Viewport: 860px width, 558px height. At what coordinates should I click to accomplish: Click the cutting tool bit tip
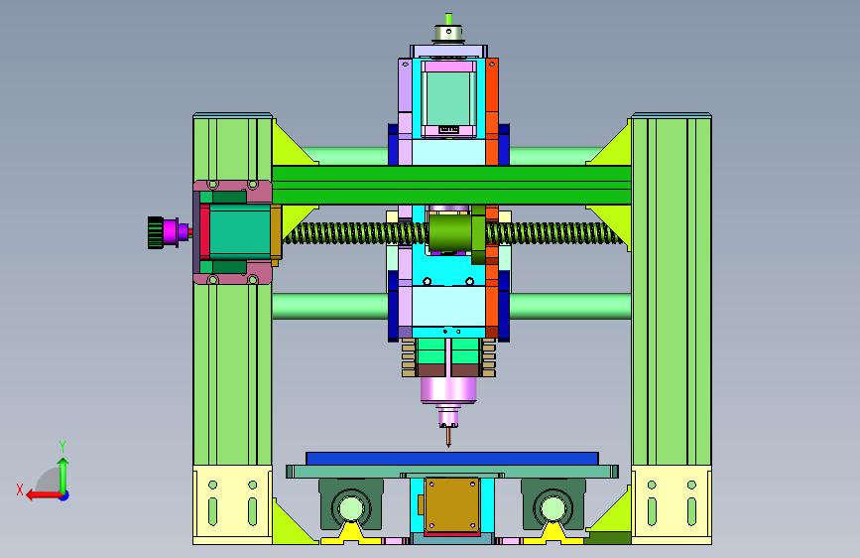(448, 438)
